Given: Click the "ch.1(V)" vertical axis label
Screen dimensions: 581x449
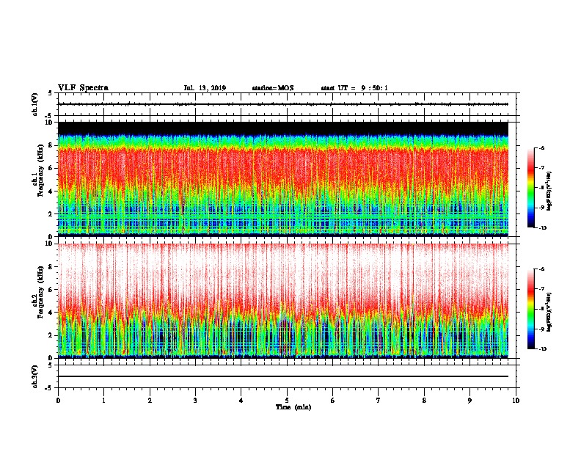Looking at the screenshot, I should [34, 104].
